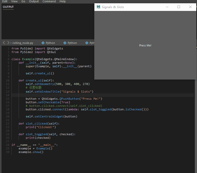
Task: Click the example.show() line in the editor
Action: [x=31, y=152]
